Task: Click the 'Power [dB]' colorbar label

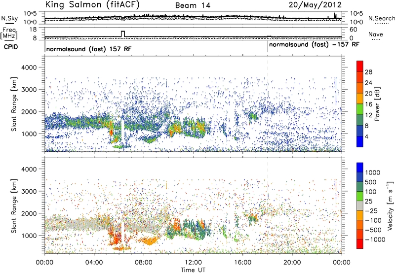Action: tap(377, 104)
